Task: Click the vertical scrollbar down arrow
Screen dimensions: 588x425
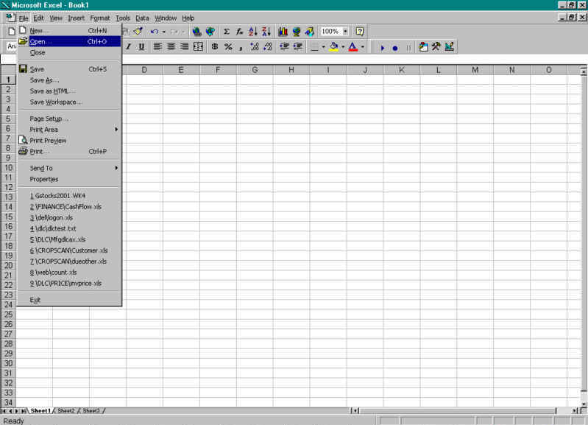Action: click(584, 404)
